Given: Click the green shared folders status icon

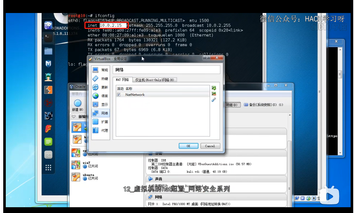Looking at the screenshot, I should [x=308, y=198].
